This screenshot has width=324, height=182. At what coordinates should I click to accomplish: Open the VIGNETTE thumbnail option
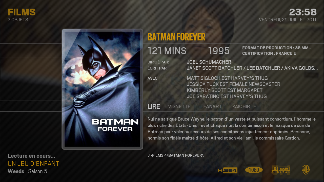[x=179, y=106]
